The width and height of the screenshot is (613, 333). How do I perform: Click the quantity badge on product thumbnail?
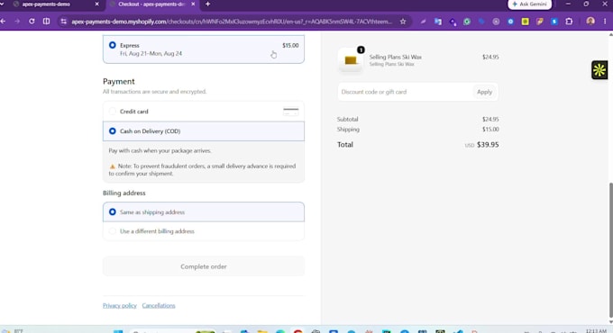point(361,49)
